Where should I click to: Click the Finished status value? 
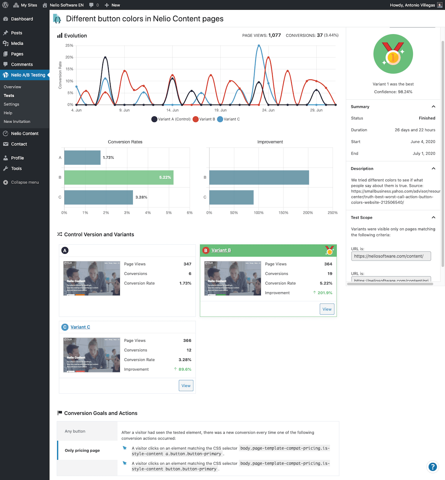coord(427,118)
